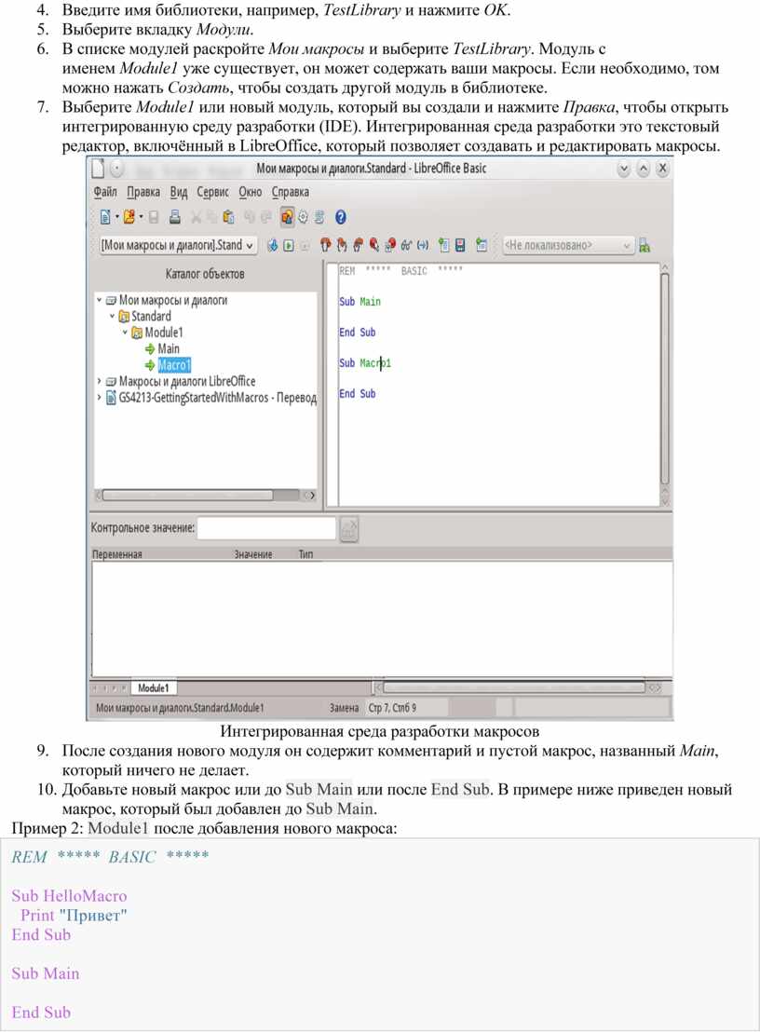Run the macro with the Run BASIC icon
Image resolution: width=760 pixels, height=1033 pixels.
(x=289, y=246)
